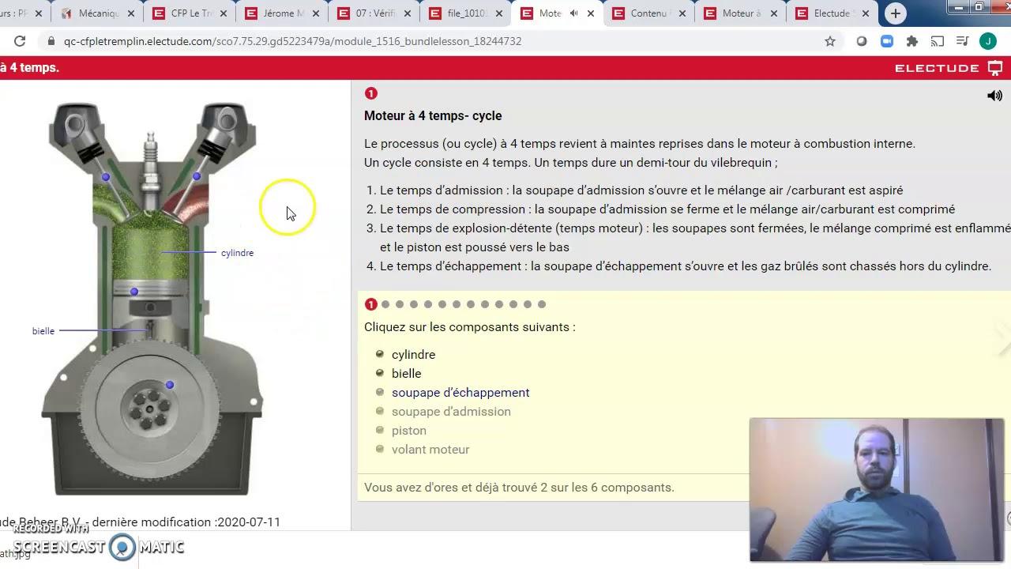This screenshot has width=1011, height=569.
Task: Click the flywheel hotspot on engine diagram
Action: tap(169, 385)
